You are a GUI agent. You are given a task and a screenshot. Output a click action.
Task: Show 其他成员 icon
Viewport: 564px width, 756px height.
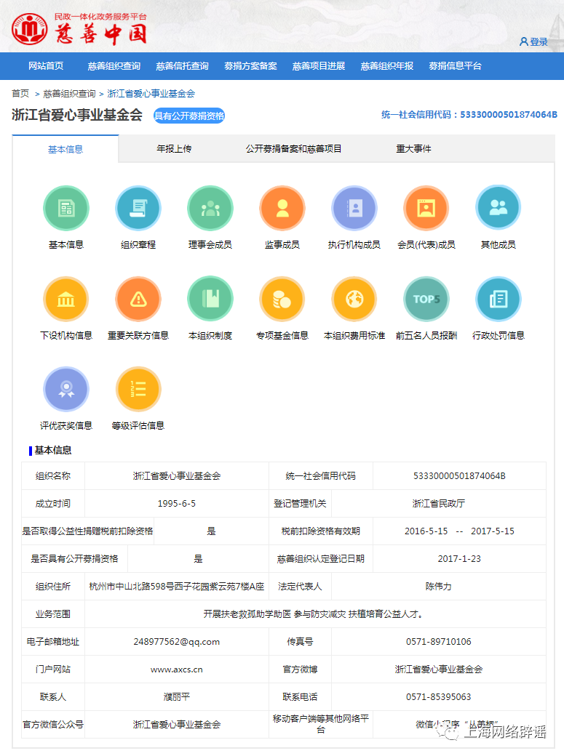(x=498, y=209)
